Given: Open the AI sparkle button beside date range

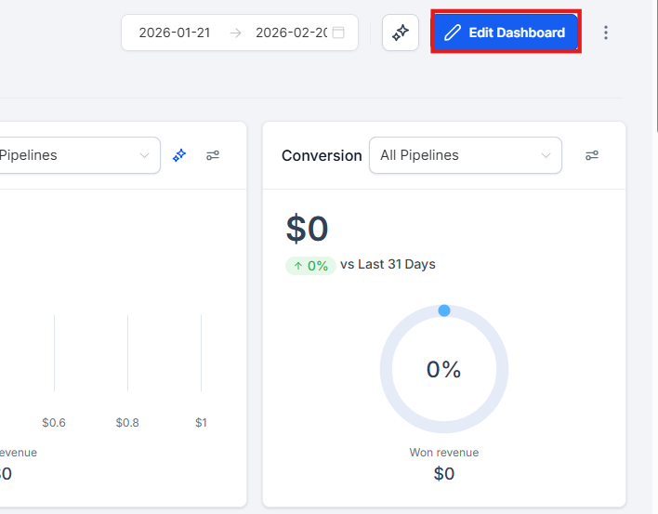Looking at the screenshot, I should tap(401, 33).
